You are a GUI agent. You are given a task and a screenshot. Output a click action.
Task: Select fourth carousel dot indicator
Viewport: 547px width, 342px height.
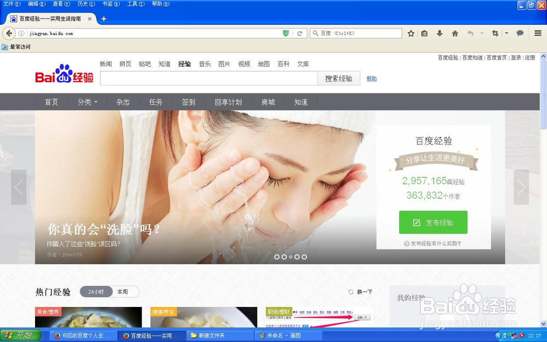coord(297,257)
